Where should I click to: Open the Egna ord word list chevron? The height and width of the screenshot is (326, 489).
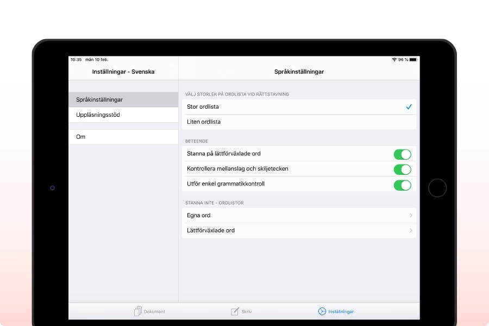pos(411,215)
